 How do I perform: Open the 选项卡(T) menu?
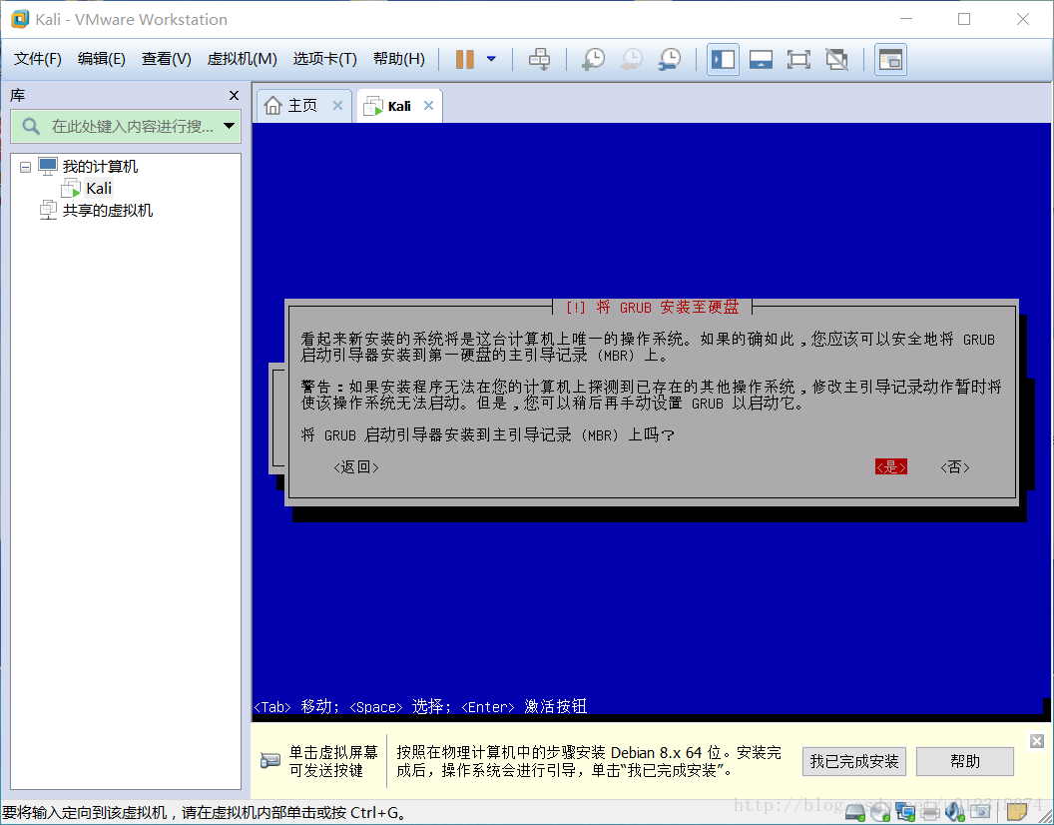coord(324,59)
